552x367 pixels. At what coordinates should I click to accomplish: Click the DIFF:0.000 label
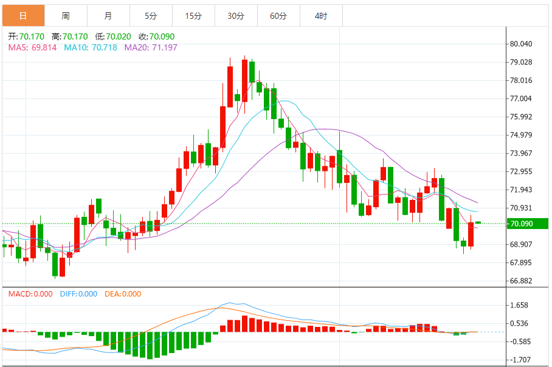(x=78, y=294)
